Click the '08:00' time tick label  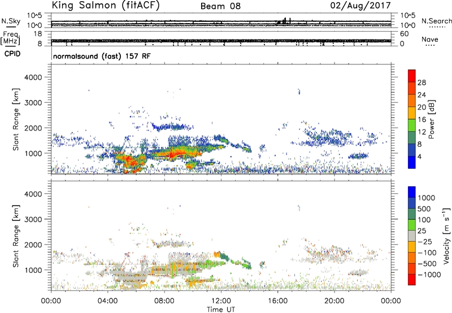click(164, 301)
